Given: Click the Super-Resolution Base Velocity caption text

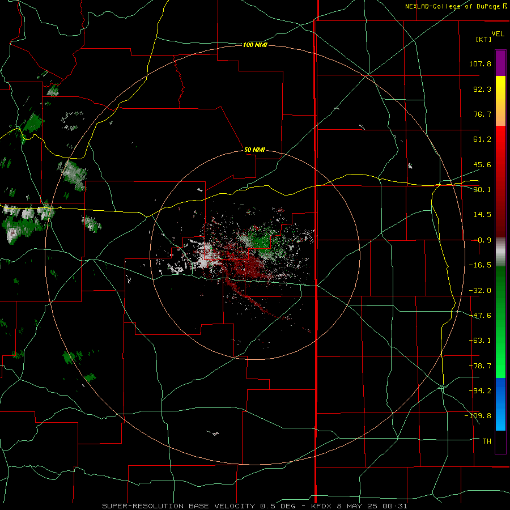Looking at the screenshot, I should (x=254, y=506).
